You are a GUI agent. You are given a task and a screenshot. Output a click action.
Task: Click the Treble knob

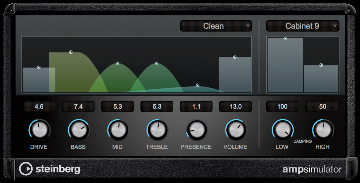point(157,130)
